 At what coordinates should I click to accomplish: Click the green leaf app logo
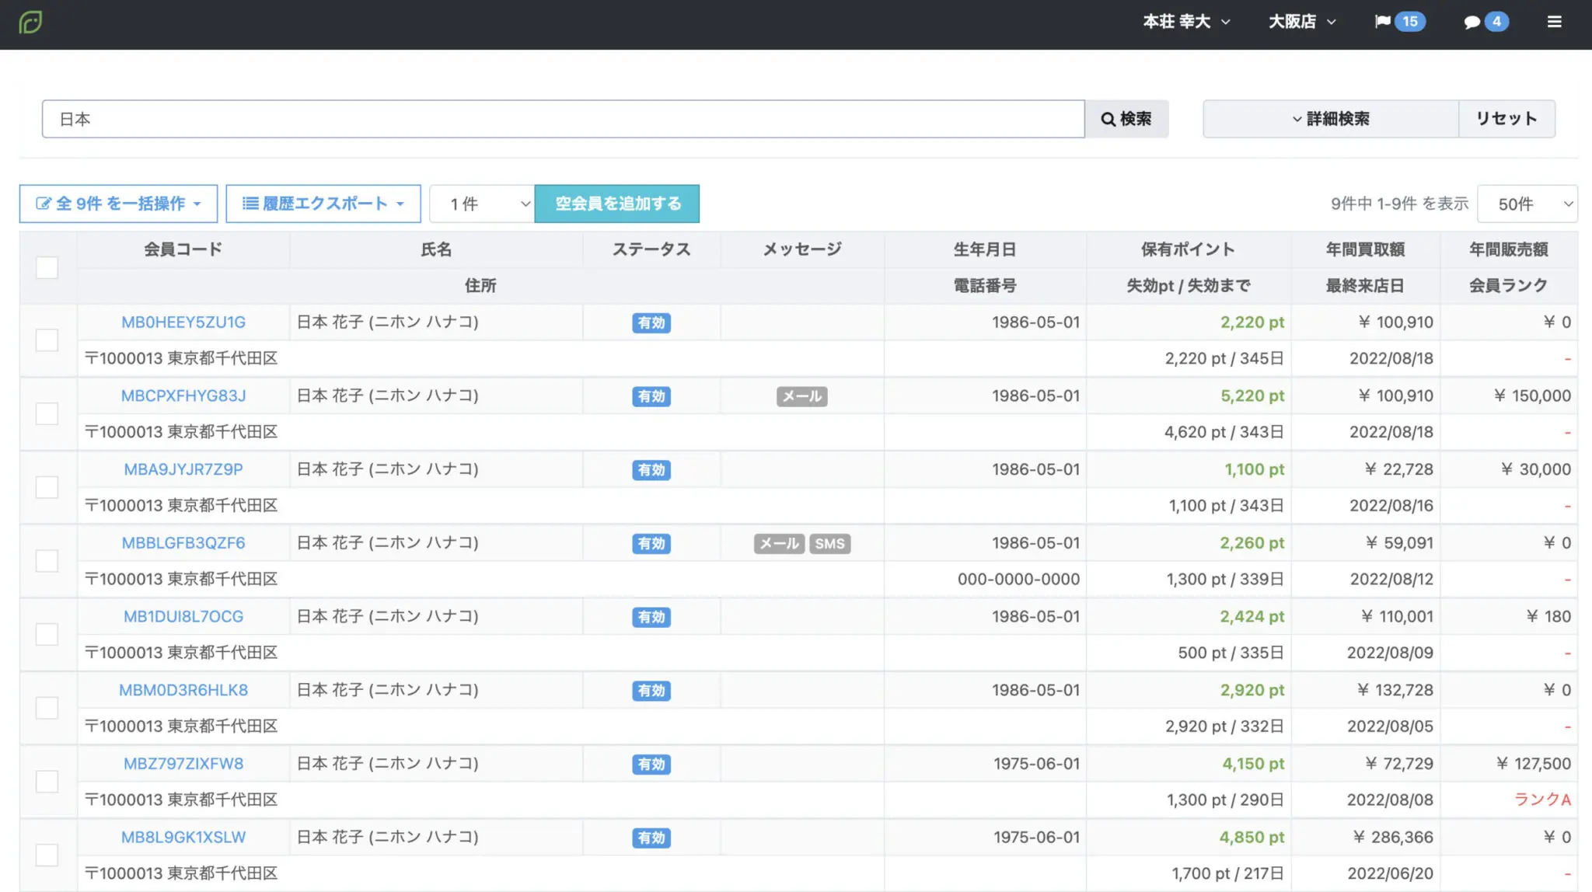coord(30,22)
